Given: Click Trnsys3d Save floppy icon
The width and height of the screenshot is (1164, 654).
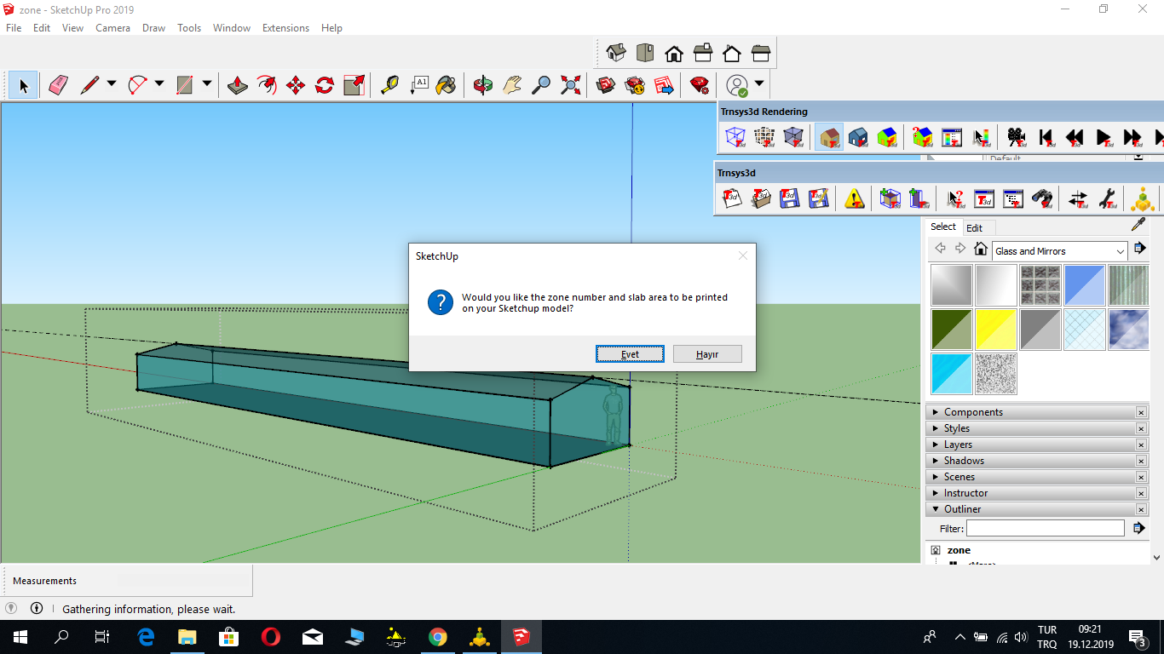Looking at the screenshot, I should pos(790,199).
